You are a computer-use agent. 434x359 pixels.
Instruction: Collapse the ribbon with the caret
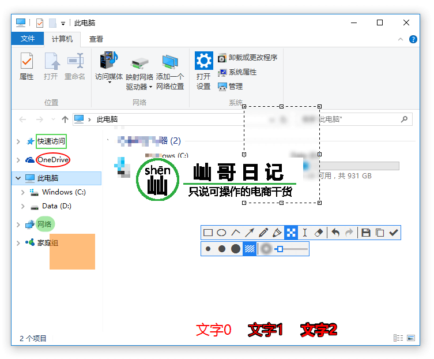coord(400,39)
